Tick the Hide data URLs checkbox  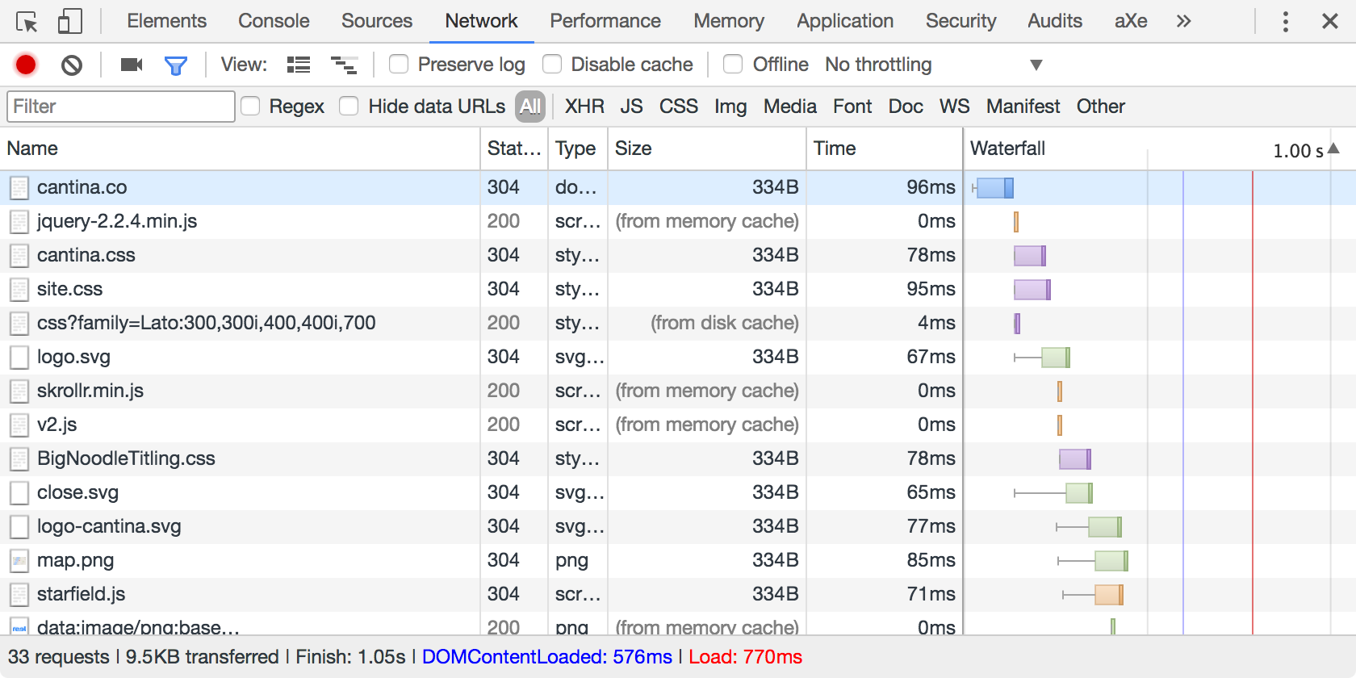[349, 107]
